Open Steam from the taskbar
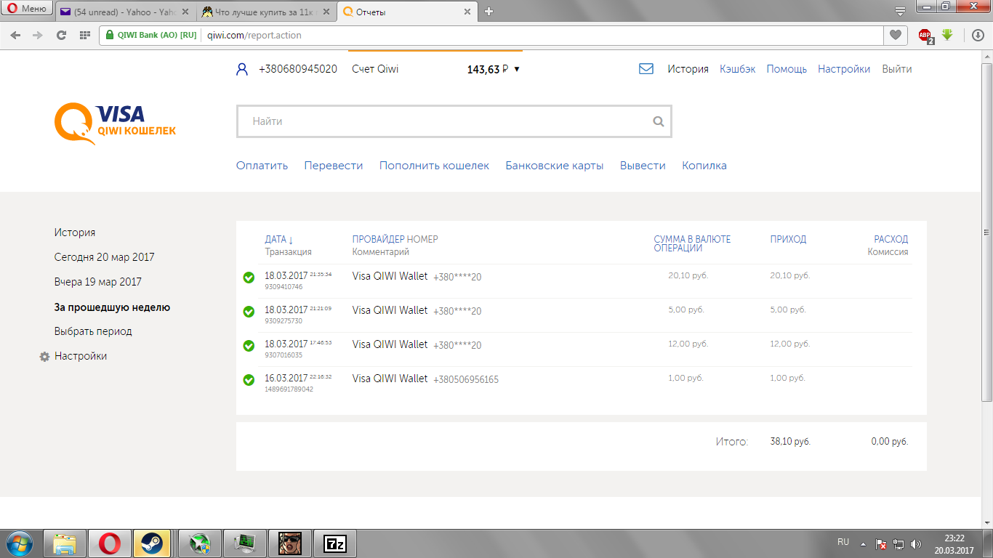 point(152,543)
